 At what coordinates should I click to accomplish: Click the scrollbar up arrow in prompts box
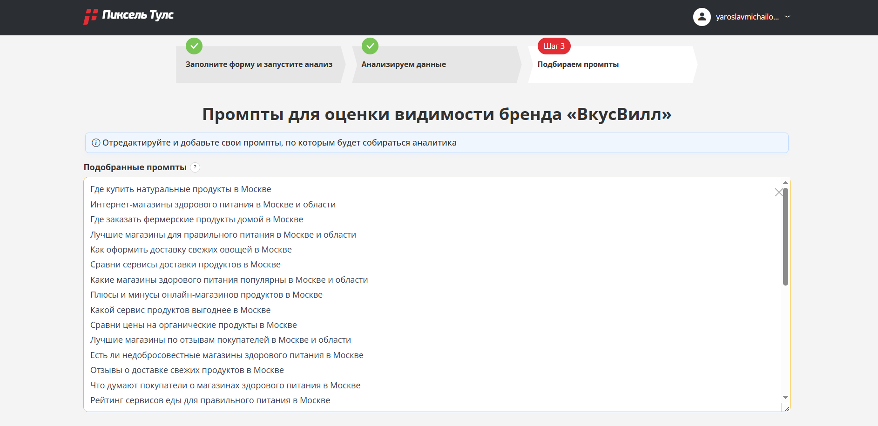click(x=785, y=183)
